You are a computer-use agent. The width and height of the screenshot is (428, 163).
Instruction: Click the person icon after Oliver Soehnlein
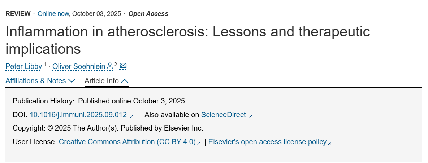coord(110,66)
